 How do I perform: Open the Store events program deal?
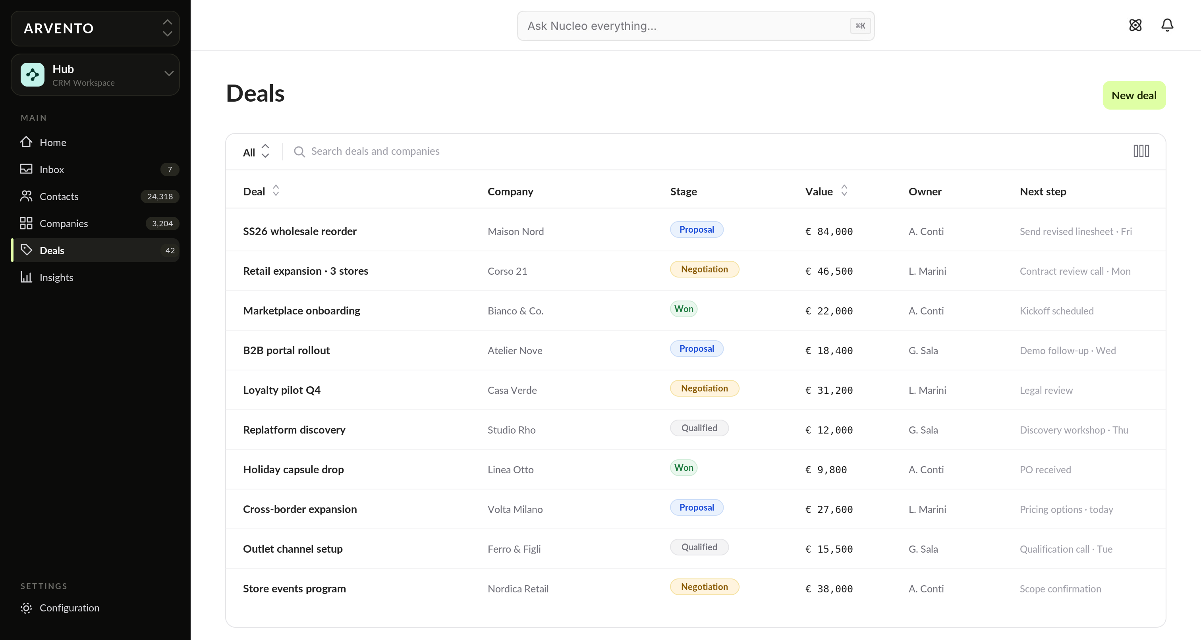click(x=294, y=588)
